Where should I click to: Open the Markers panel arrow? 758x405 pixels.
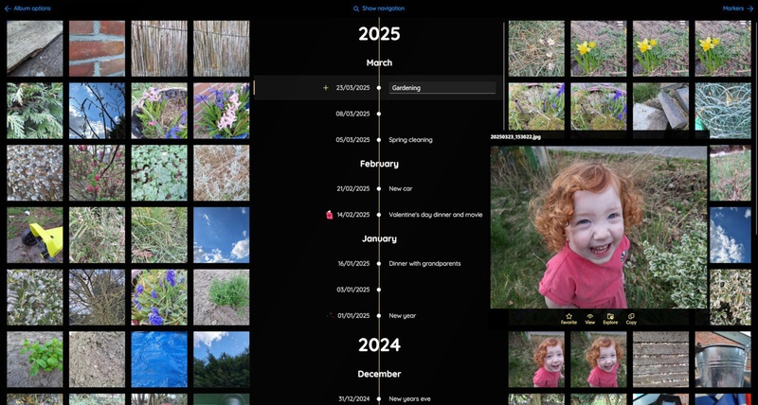pyautogui.click(x=749, y=9)
